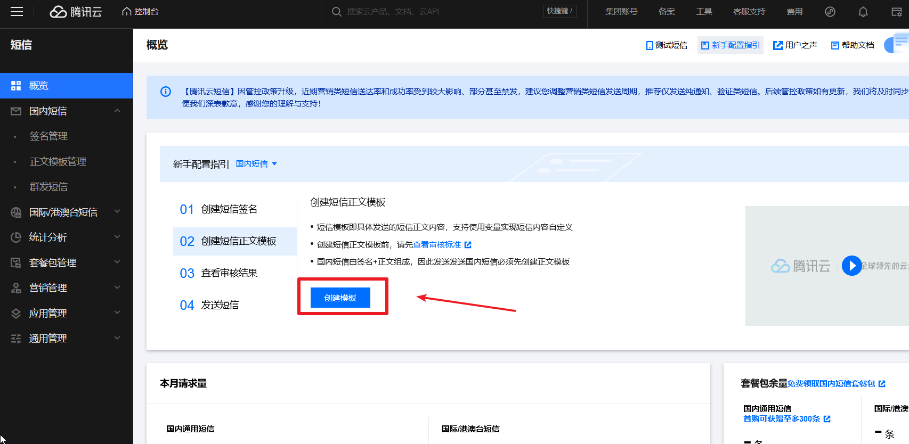Viewport: 909px width, 444px height.
Task: Open the top-right billing window icon
Action: point(897,12)
